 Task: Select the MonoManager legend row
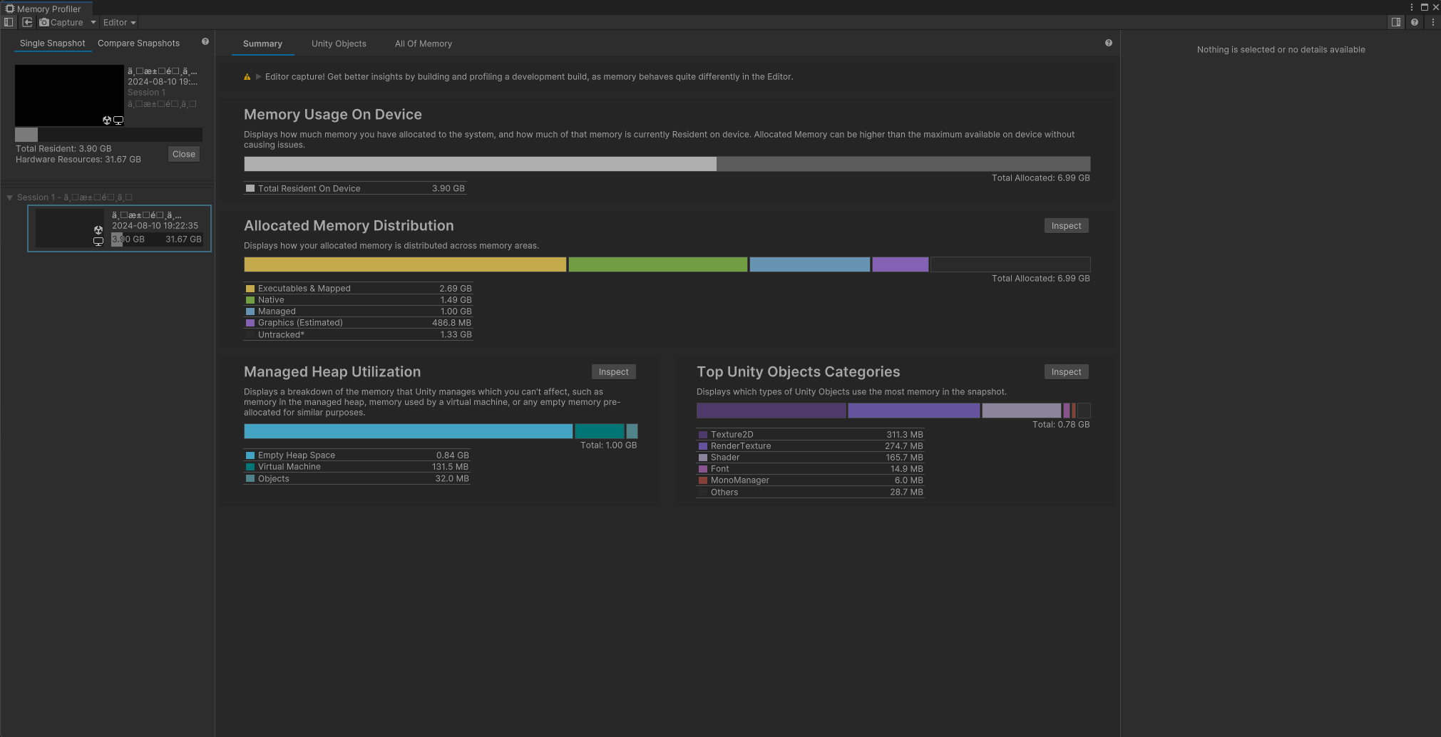(x=810, y=480)
